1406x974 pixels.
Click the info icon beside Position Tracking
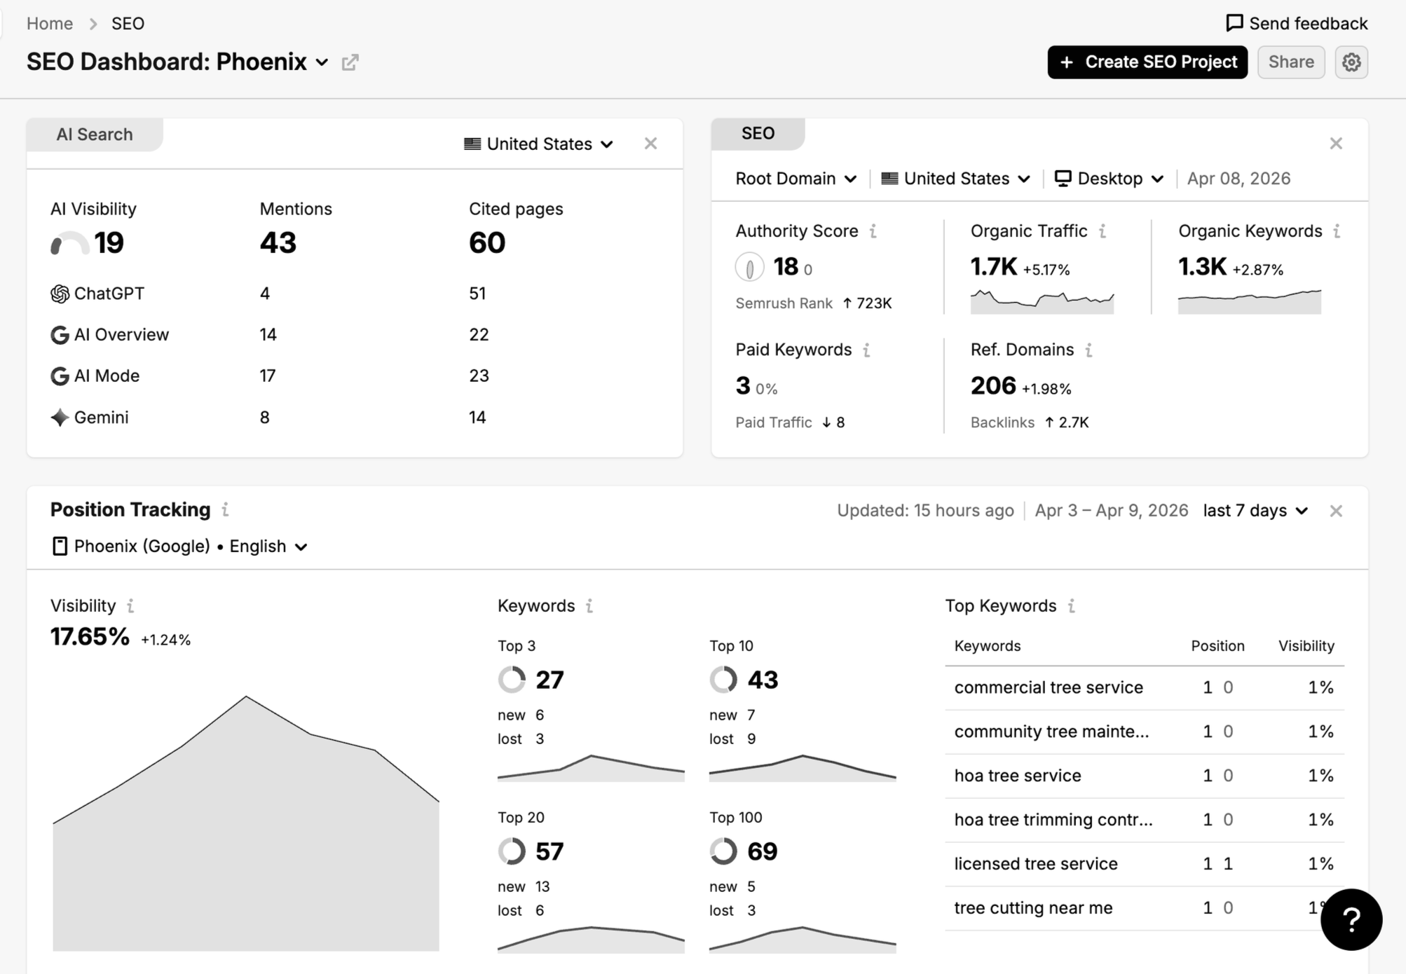(x=226, y=510)
